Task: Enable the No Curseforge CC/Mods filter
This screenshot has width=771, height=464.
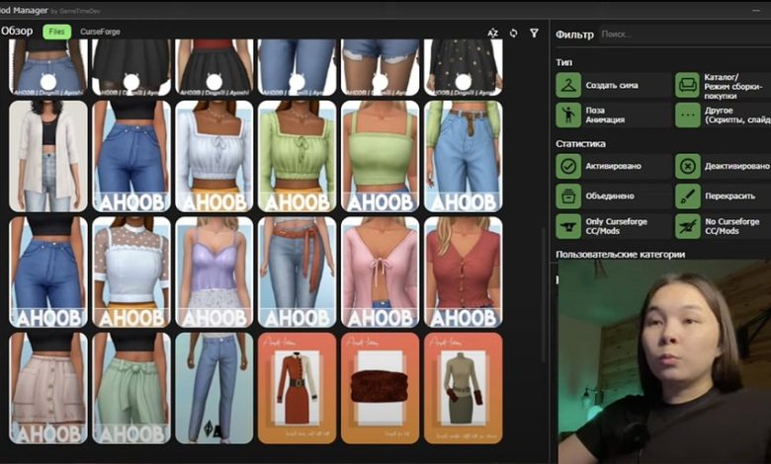Action: 688,226
